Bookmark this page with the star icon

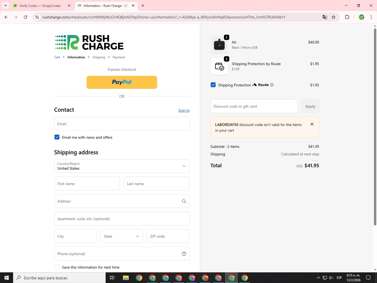tap(334, 17)
